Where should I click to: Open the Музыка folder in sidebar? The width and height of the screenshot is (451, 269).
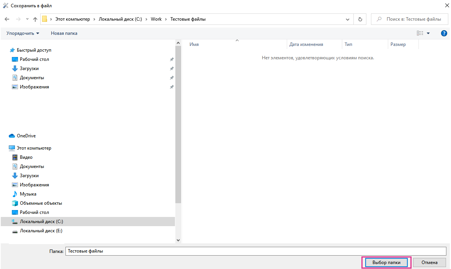click(28, 194)
